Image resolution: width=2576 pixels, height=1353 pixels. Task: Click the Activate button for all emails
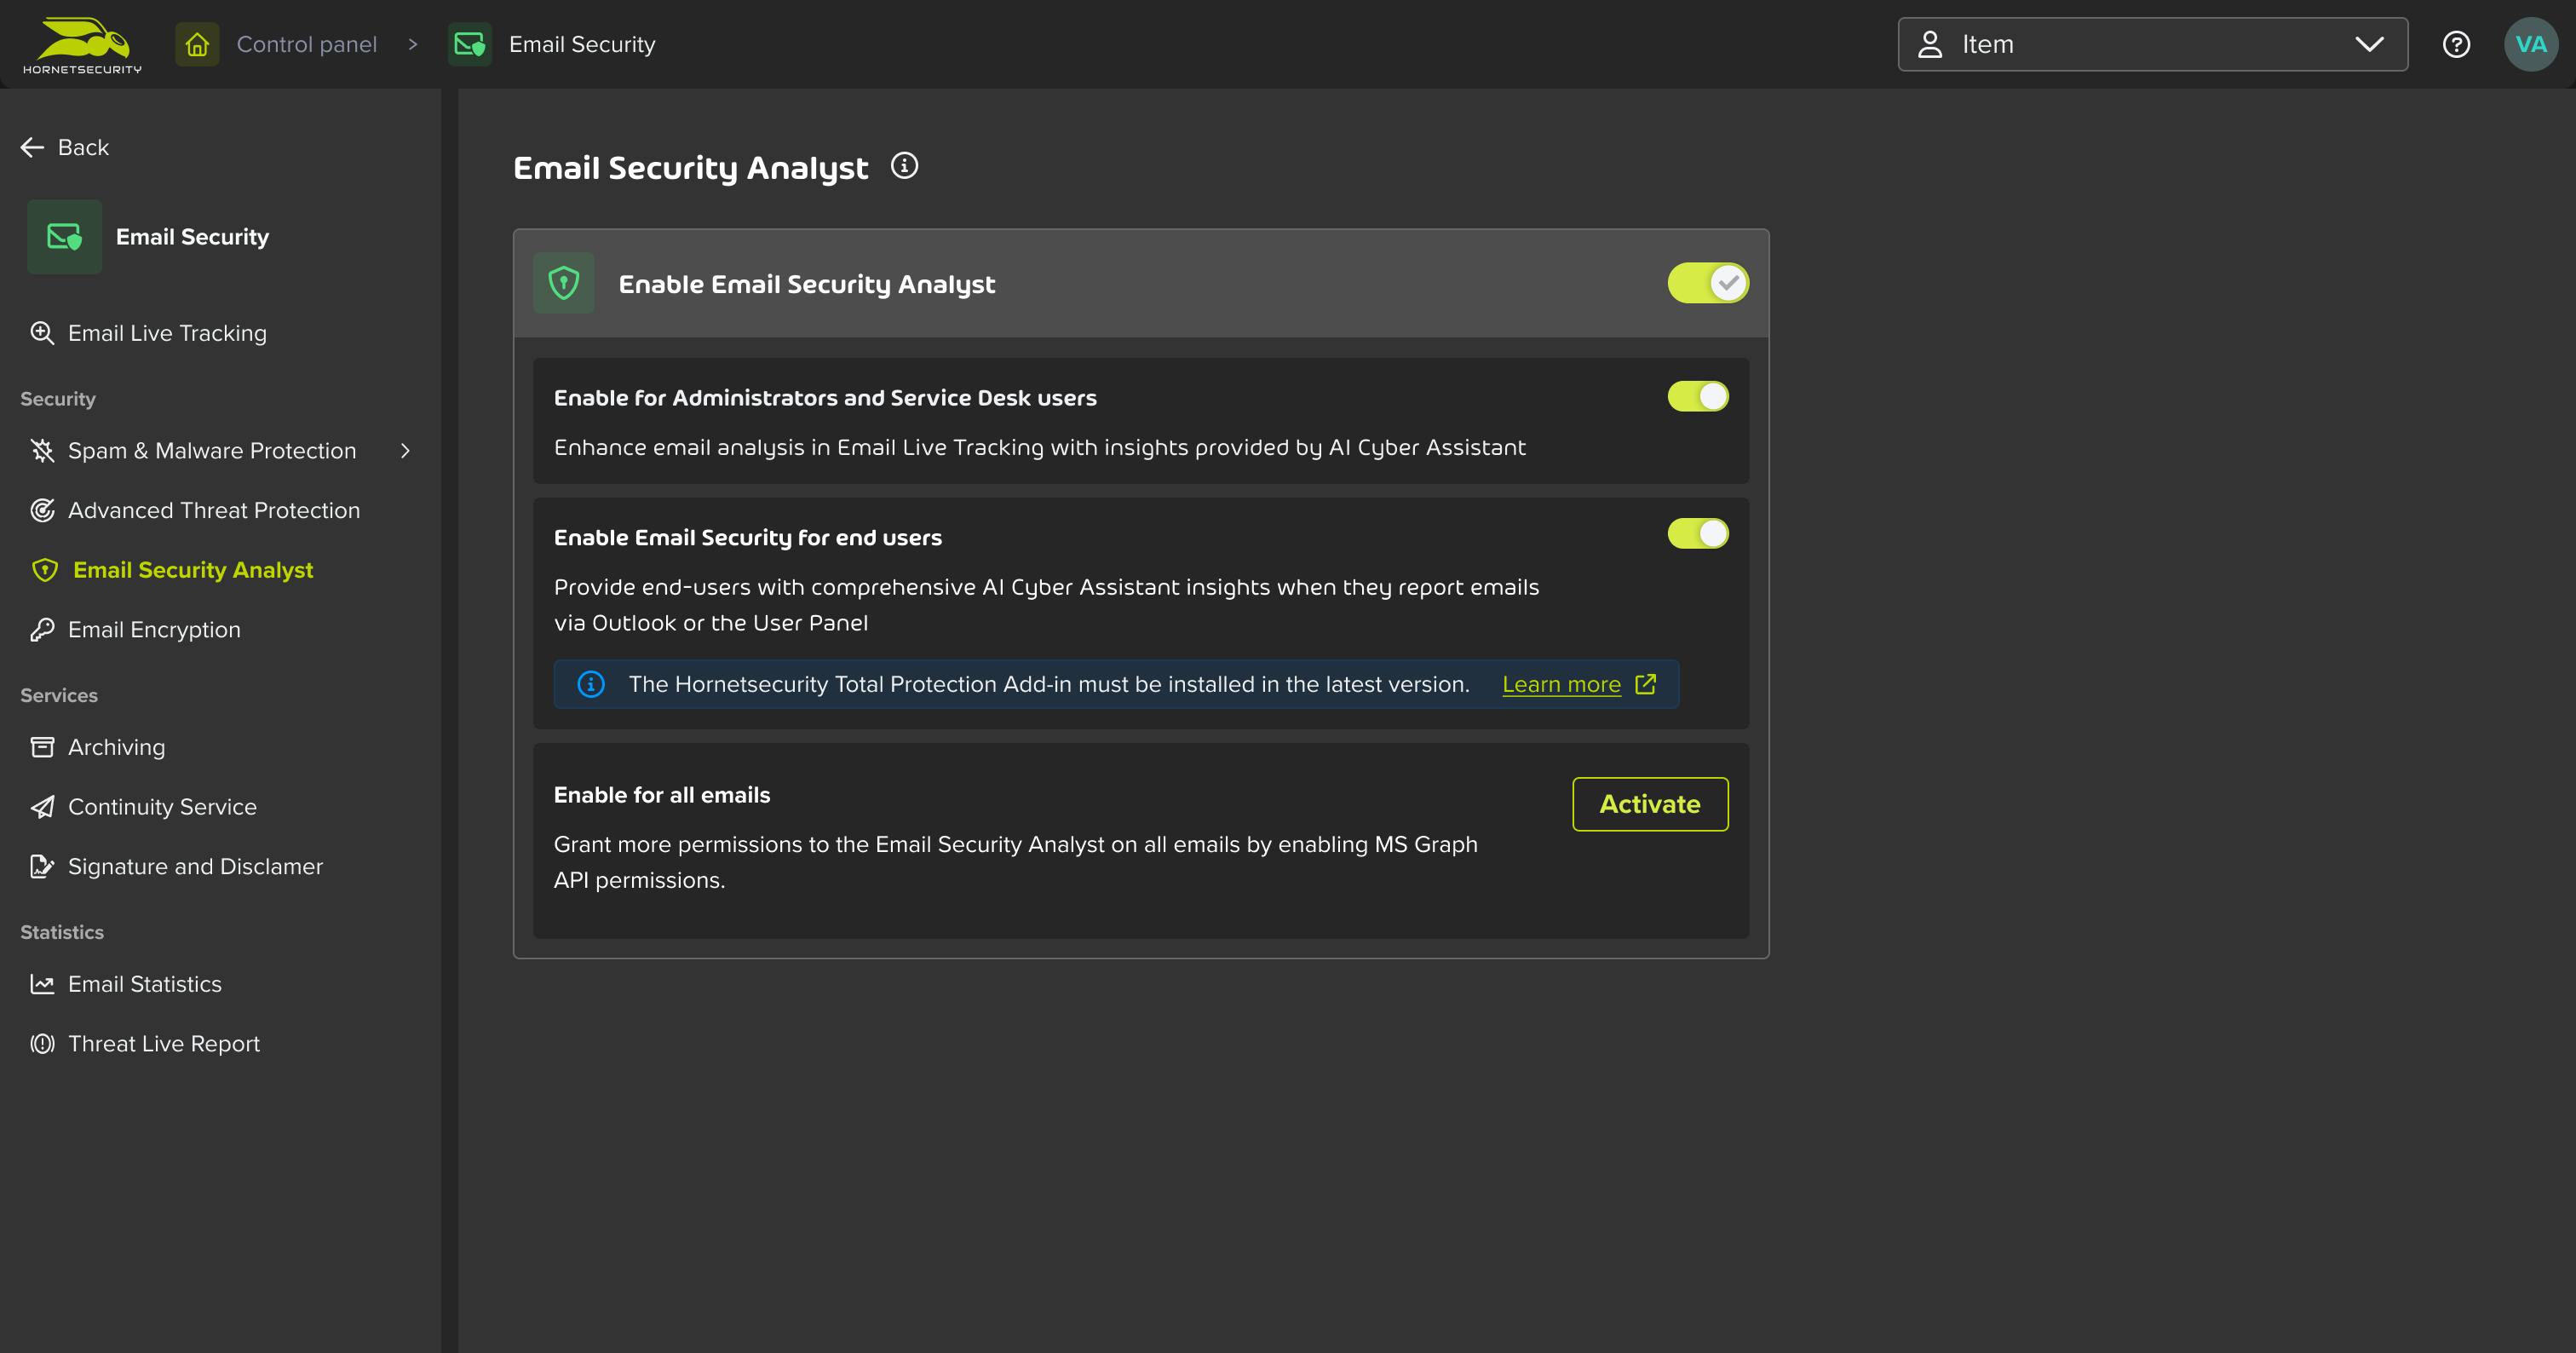tap(1649, 803)
